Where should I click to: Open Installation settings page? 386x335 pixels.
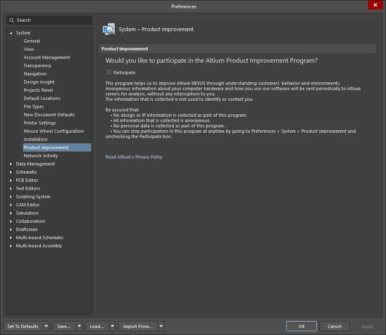point(36,139)
